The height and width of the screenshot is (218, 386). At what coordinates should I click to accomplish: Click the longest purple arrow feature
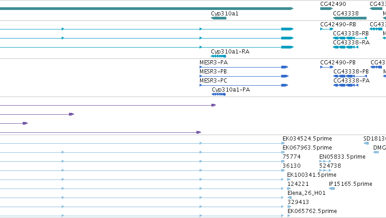coord(108,105)
